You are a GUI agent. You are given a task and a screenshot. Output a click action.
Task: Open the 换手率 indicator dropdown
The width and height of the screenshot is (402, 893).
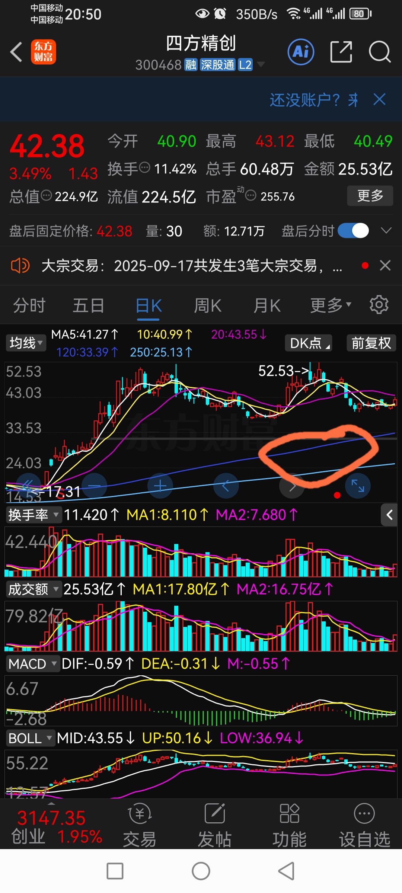[33, 515]
